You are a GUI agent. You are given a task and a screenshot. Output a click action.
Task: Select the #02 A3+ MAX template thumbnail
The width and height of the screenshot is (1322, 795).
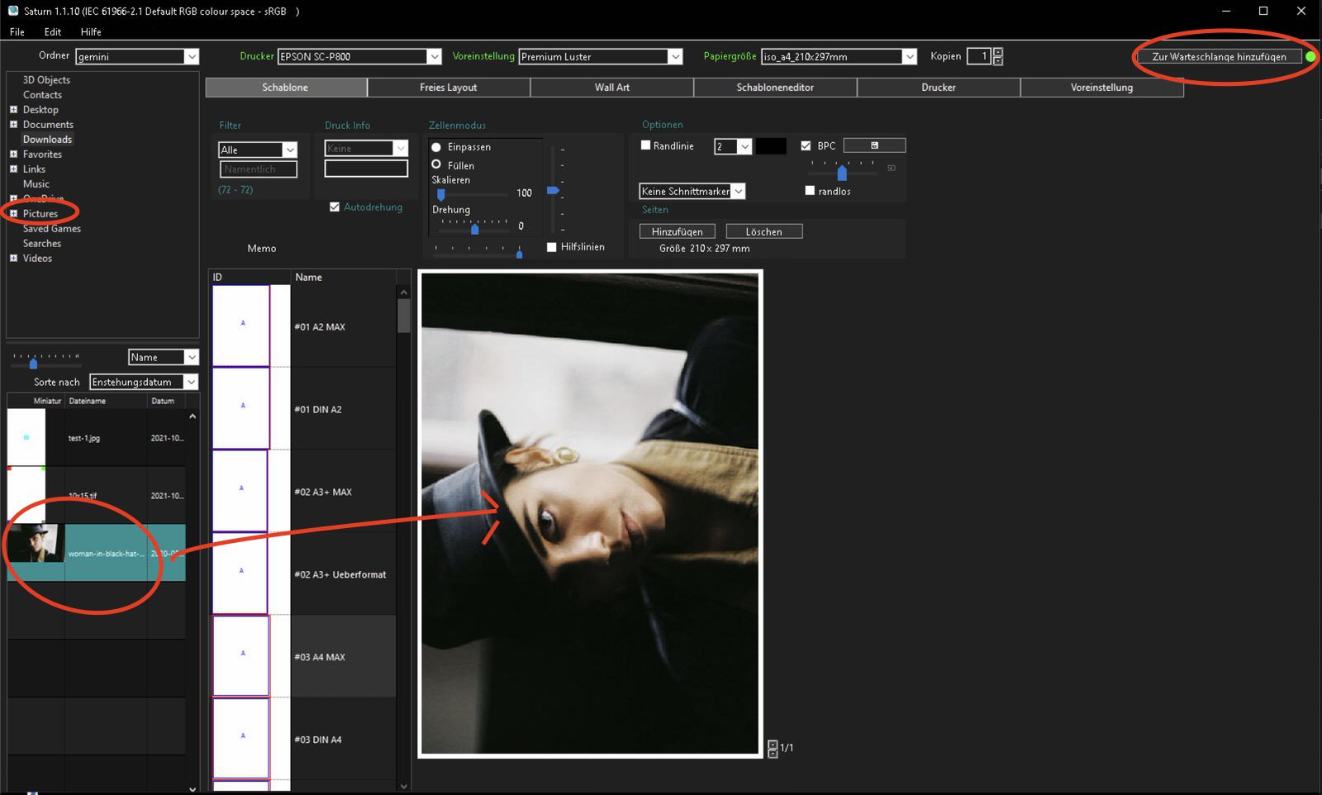(240, 491)
